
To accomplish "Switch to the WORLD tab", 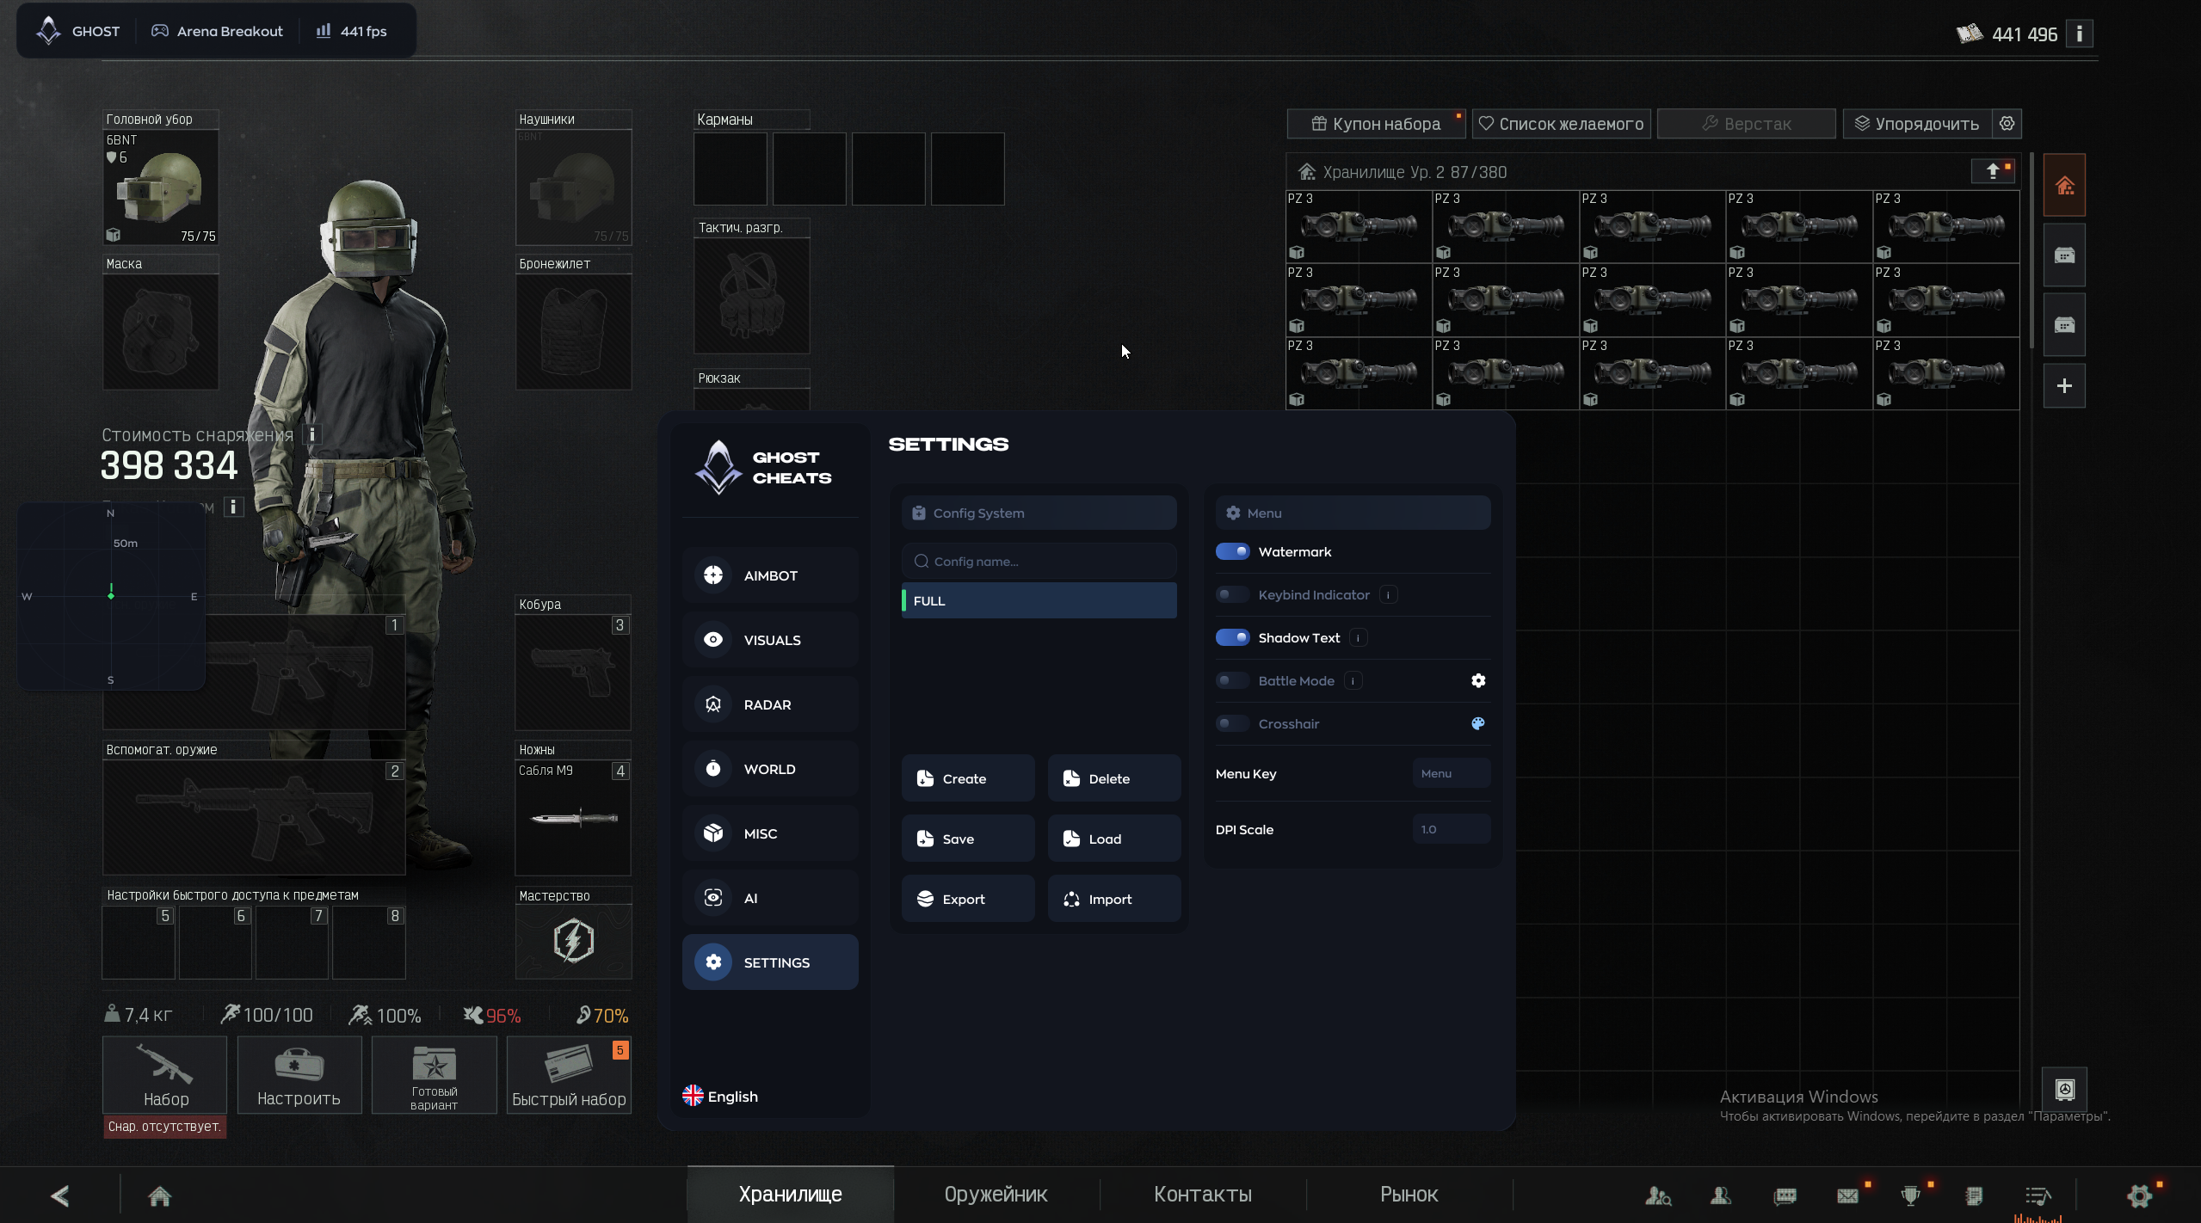I will [770, 769].
